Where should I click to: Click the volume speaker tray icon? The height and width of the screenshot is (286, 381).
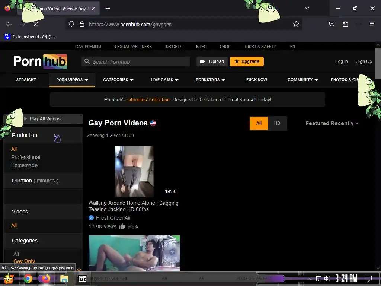327,279
